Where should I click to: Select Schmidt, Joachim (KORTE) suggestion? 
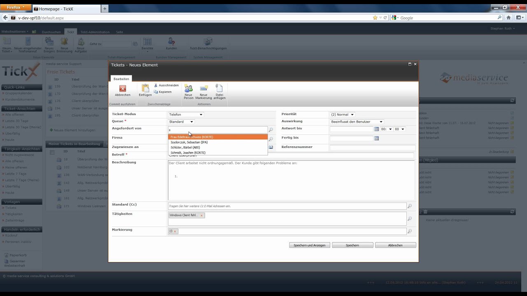[x=218, y=153]
